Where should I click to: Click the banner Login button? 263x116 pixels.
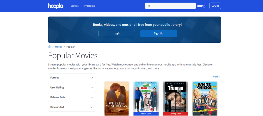point(117,33)
